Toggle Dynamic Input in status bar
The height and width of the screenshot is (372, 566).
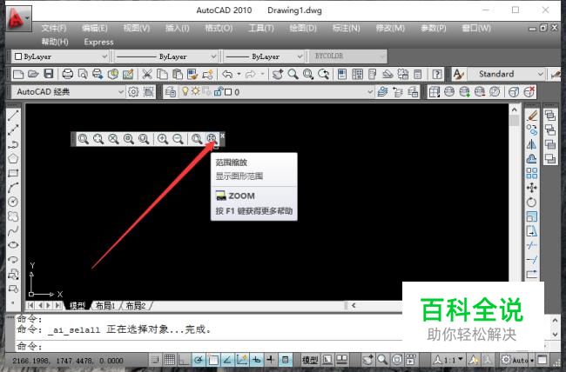point(256,360)
